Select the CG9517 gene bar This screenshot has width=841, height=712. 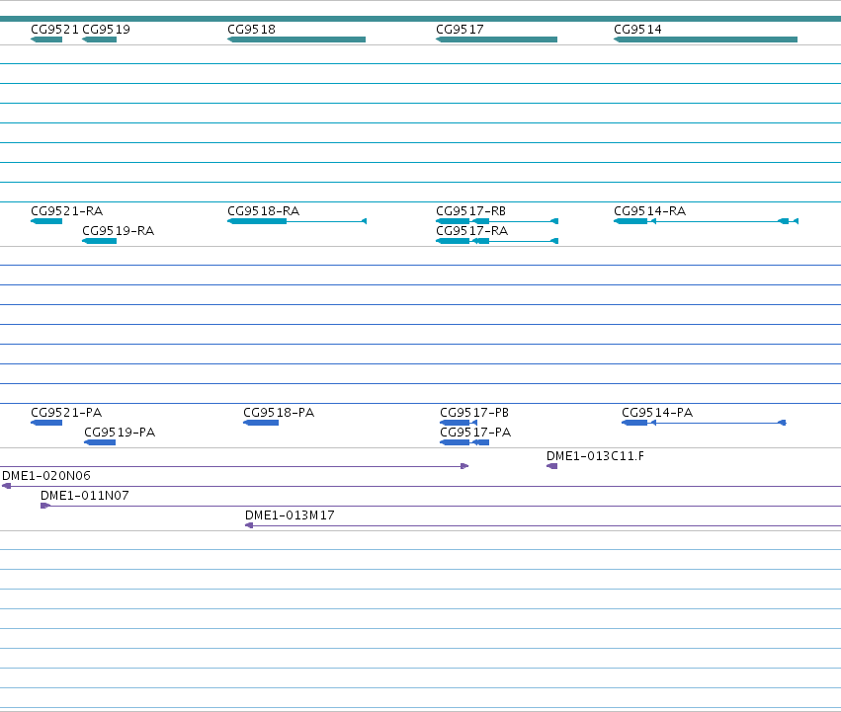tap(497, 40)
